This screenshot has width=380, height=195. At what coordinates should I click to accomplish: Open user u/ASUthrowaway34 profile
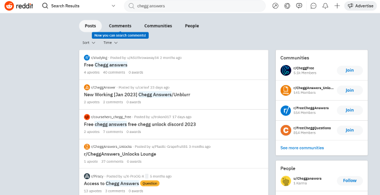[x=143, y=58]
